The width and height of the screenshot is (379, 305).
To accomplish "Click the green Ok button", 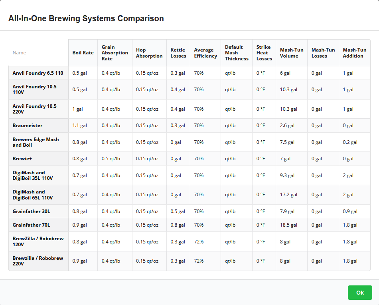I will click(x=360, y=293).
